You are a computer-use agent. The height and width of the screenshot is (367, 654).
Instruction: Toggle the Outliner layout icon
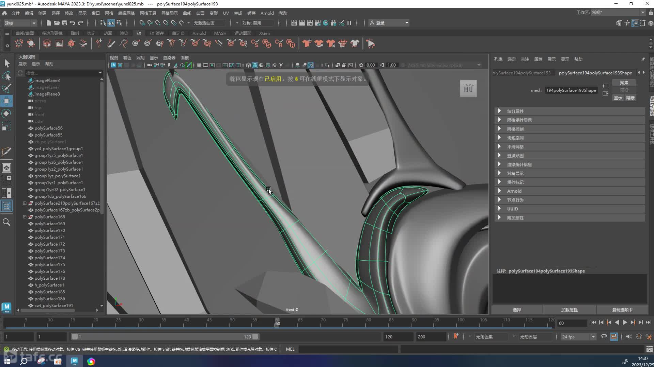point(6,206)
